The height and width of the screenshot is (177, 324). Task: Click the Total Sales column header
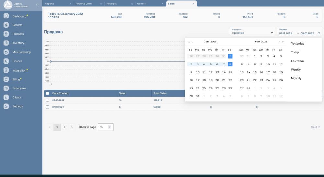pyautogui.click(x=160, y=93)
